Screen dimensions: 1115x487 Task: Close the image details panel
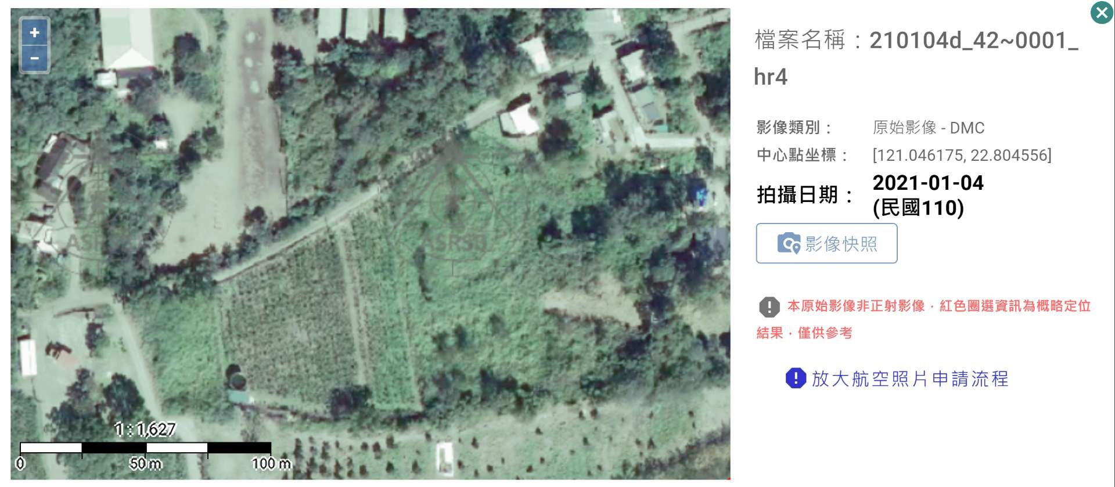click(x=1101, y=12)
